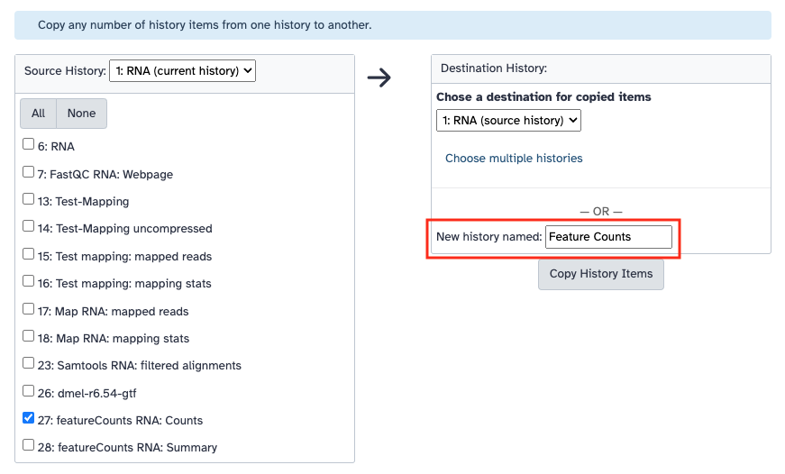Tick '16: Test mapping: mapping stats' checkbox
Viewport: 785px width, 474px height.
[29, 282]
